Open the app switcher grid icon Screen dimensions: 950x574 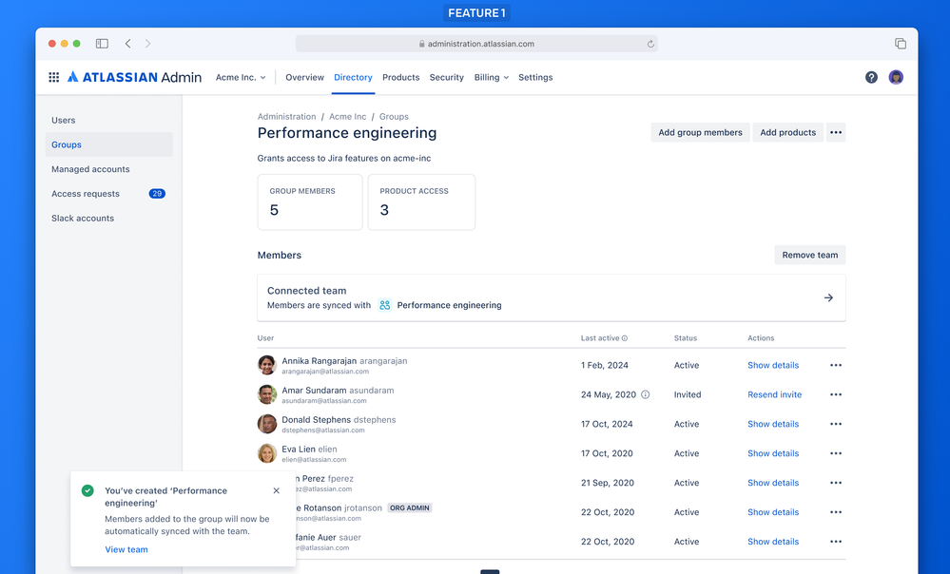pos(54,77)
